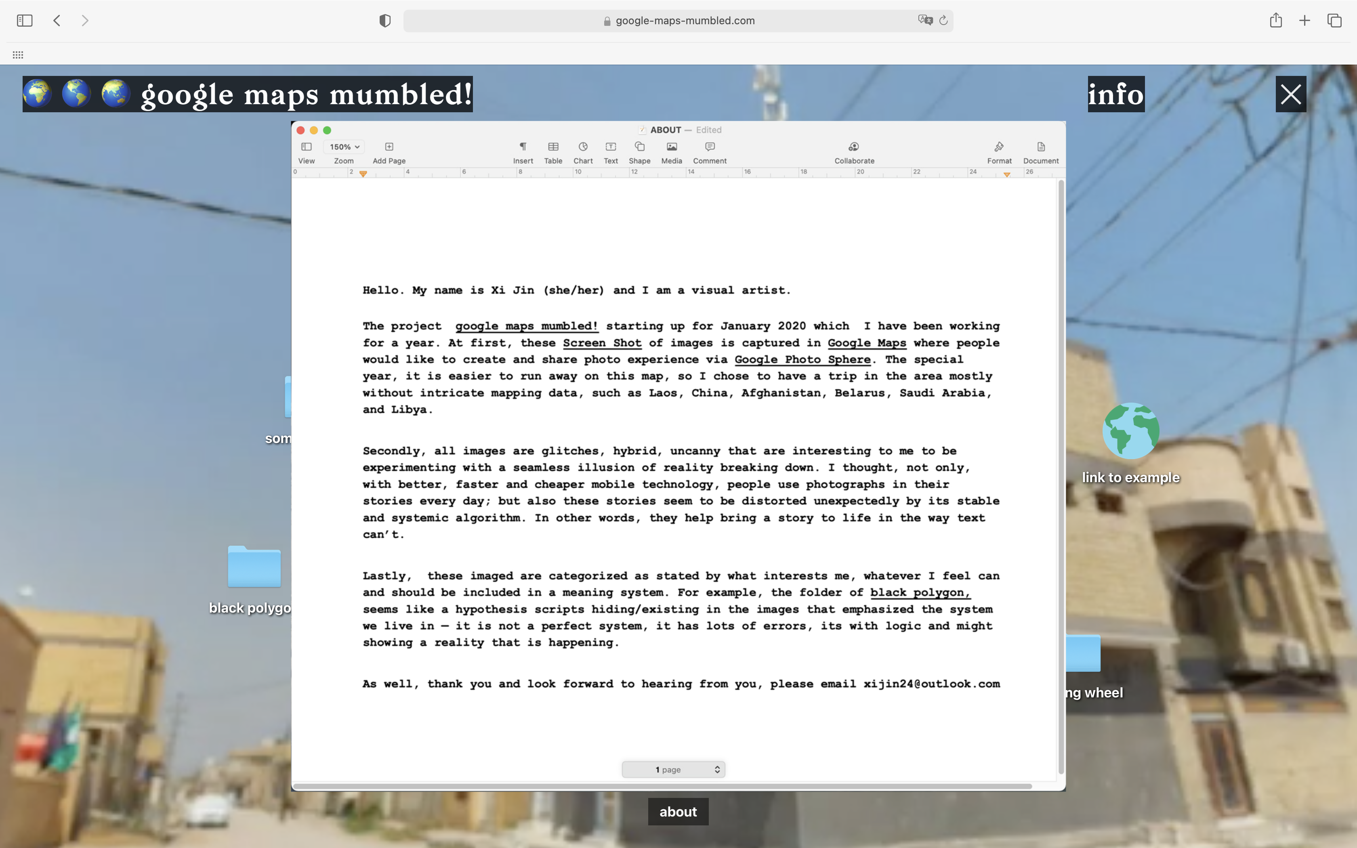1357x848 pixels.
Task: Open the page count selector
Action: pyautogui.click(x=673, y=770)
